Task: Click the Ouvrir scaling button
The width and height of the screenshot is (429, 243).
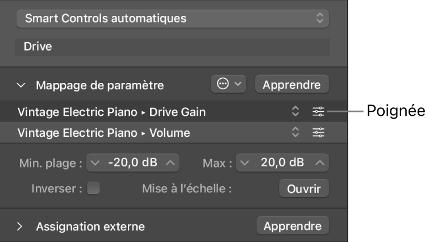Action: [x=303, y=188]
